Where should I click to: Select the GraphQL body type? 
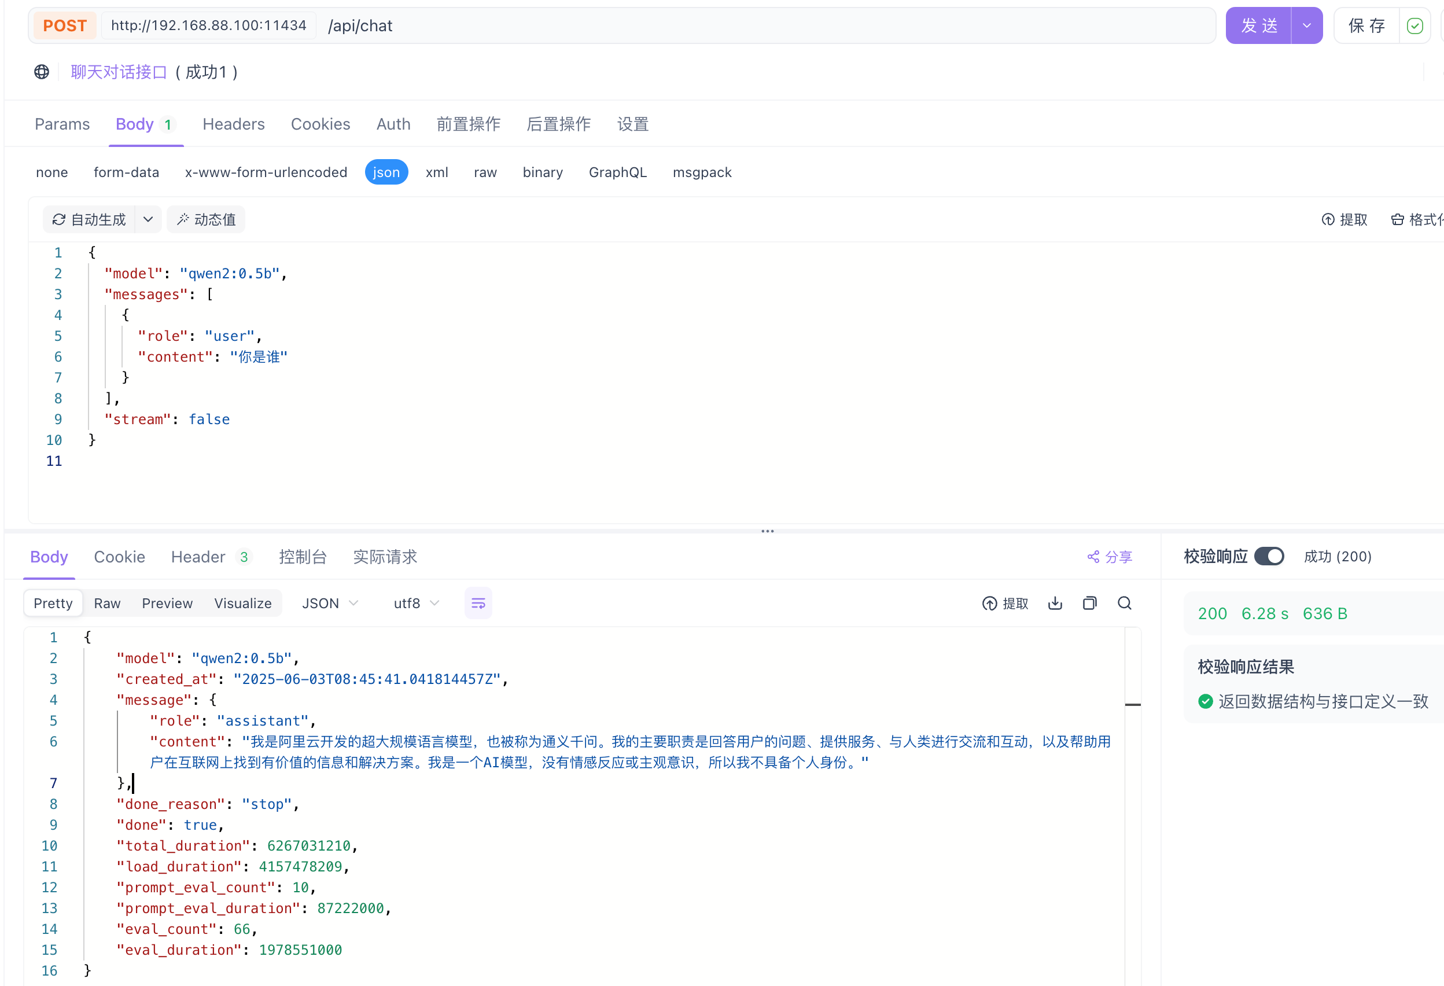(x=618, y=172)
